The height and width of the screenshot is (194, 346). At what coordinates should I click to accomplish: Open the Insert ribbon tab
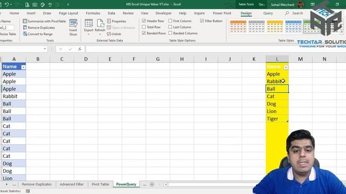tap(31, 13)
